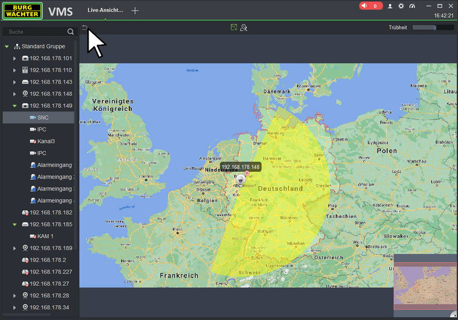Screen dimensions: 458x320
Task: Open the user account icon
Action: (x=390, y=6)
